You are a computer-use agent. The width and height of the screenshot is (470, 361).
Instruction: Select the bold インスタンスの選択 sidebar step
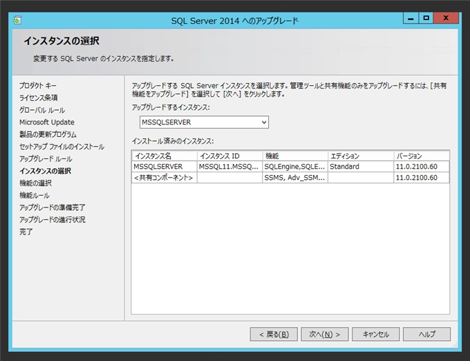tap(45, 171)
